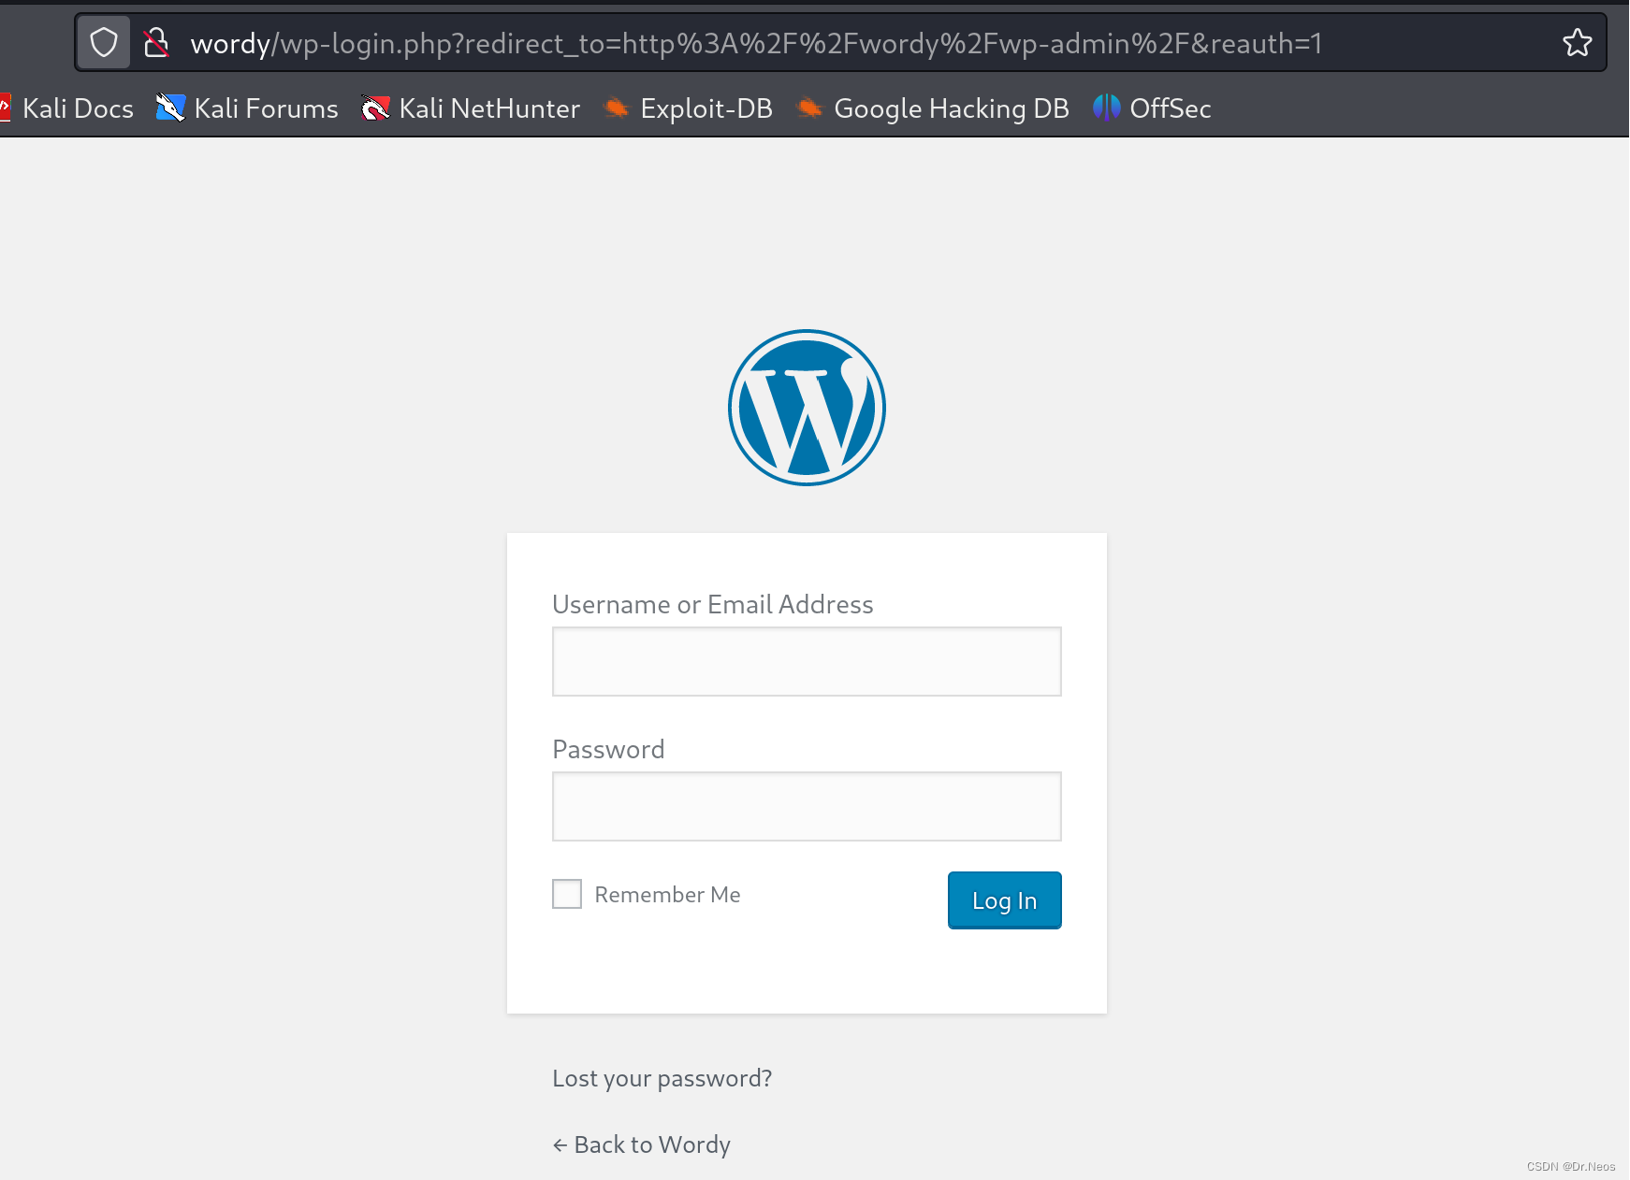Viewport: 1630px width, 1180px height.
Task: Click the tracking protection shield icon
Action: 104,43
